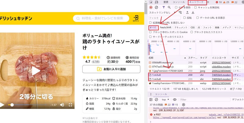The height and width of the screenshot is (123, 244).
Task: Click the issues count 22 badge
Action: coord(234,2)
